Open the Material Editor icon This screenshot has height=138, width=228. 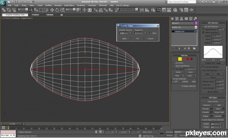[175, 10]
